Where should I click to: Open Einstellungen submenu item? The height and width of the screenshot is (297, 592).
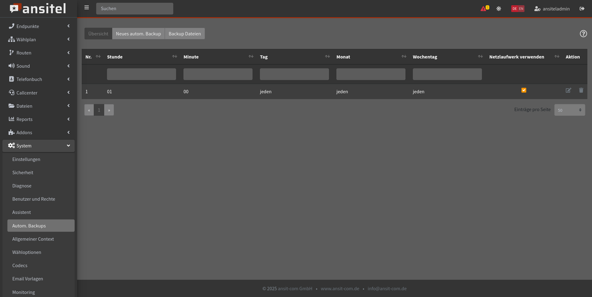[41, 159]
